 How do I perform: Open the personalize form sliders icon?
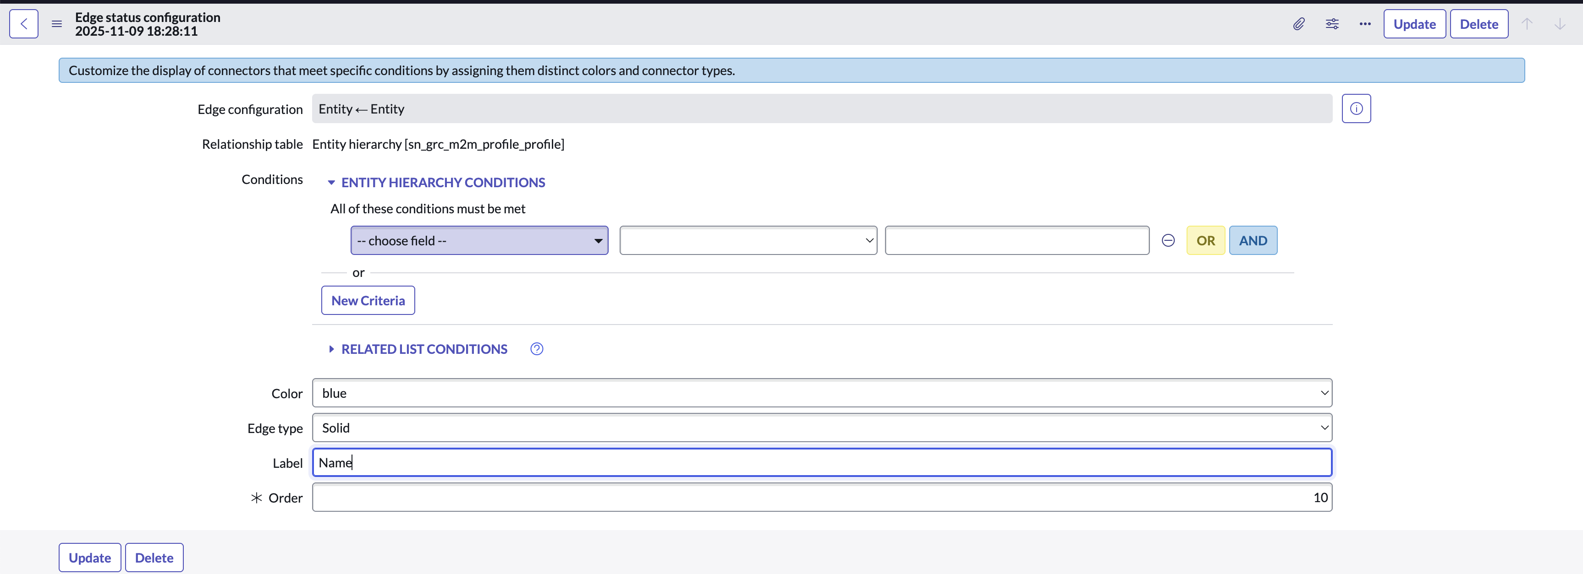click(1332, 24)
